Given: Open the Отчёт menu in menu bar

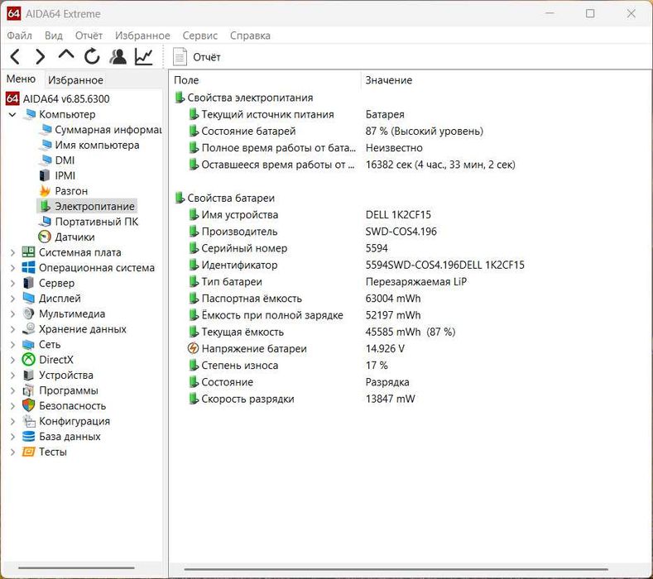Looking at the screenshot, I should click(x=89, y=36).
